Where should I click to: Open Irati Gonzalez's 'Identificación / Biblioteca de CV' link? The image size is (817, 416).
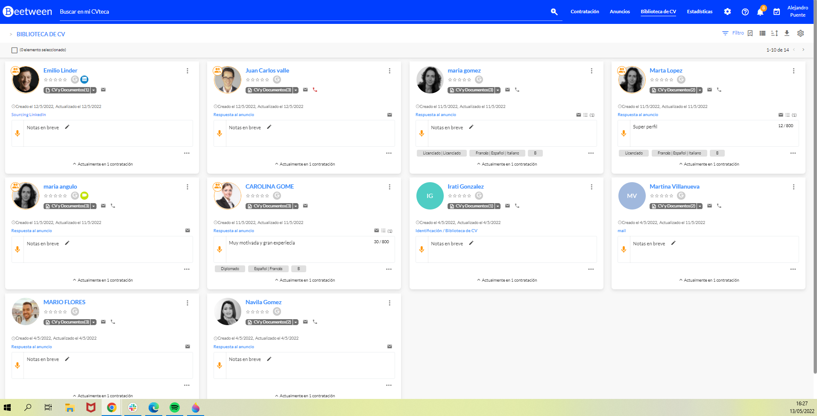pos(446,230)
